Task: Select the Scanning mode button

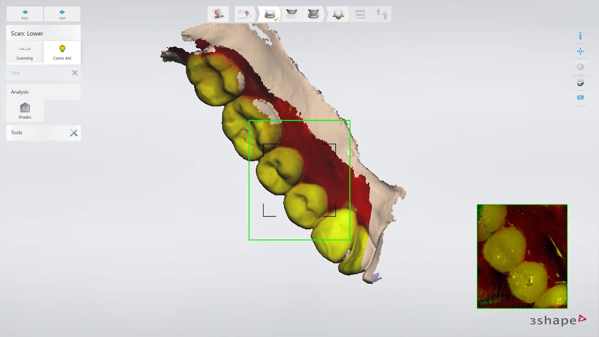Action: click(24, 52)
